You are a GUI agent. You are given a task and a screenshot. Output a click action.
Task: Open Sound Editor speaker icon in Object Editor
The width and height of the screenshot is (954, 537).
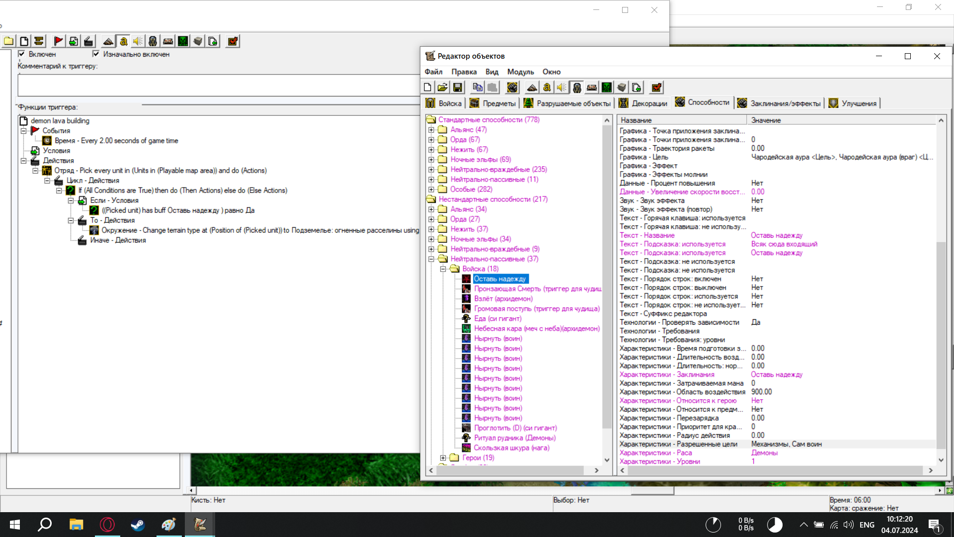pos(561,88)
